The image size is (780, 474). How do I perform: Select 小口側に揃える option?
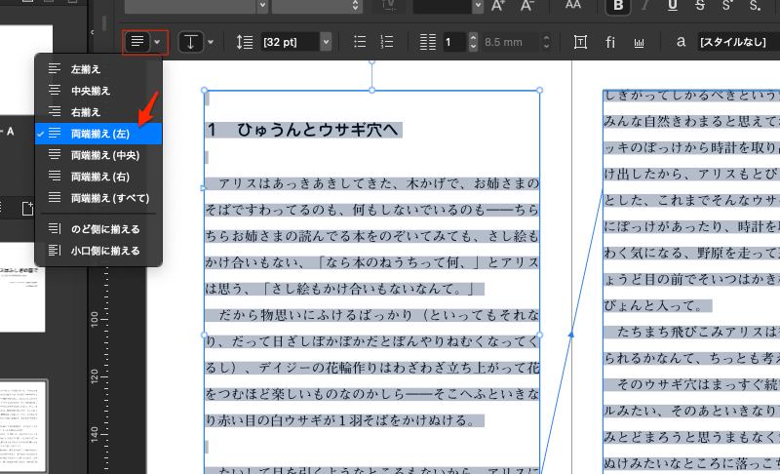(x=105, y=251)
